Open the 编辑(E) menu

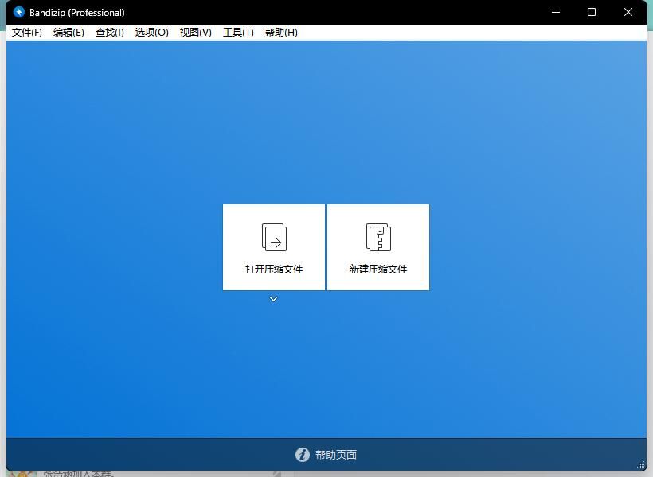tap(68, 33)
